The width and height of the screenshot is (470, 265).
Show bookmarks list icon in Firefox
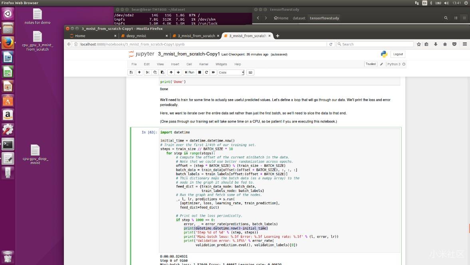[426, 44]
